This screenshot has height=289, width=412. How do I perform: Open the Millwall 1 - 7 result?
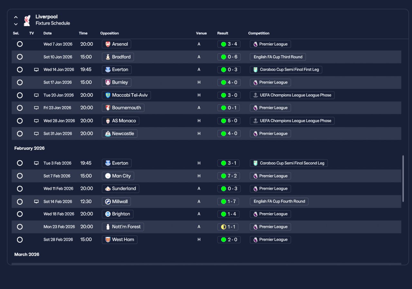(229, 201)
